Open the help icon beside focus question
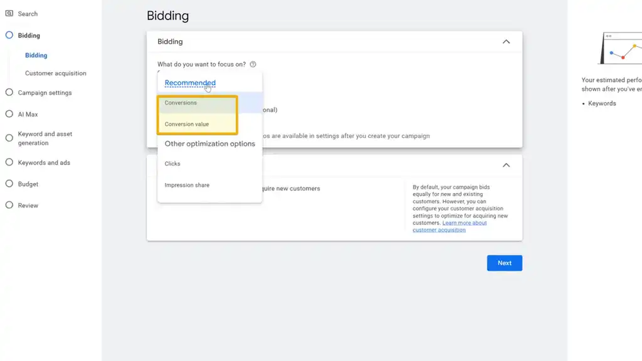The image size is (642, 361). (253, 65)
